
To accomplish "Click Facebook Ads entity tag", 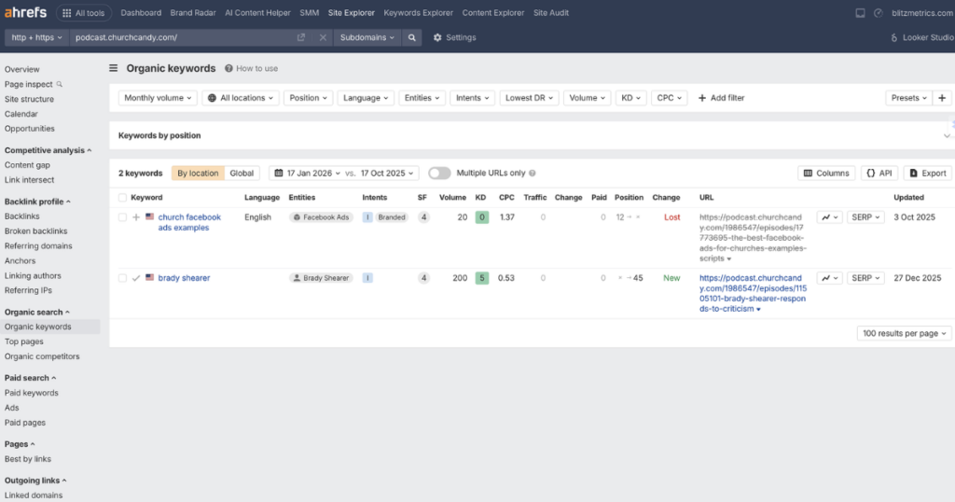I will [x=321, y=216].
